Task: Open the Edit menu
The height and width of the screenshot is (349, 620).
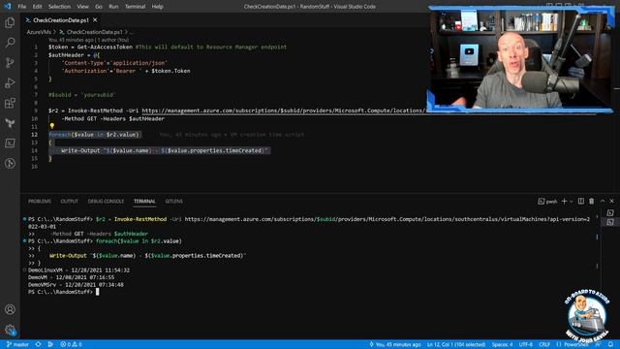Action: click(x=37, y=7)
